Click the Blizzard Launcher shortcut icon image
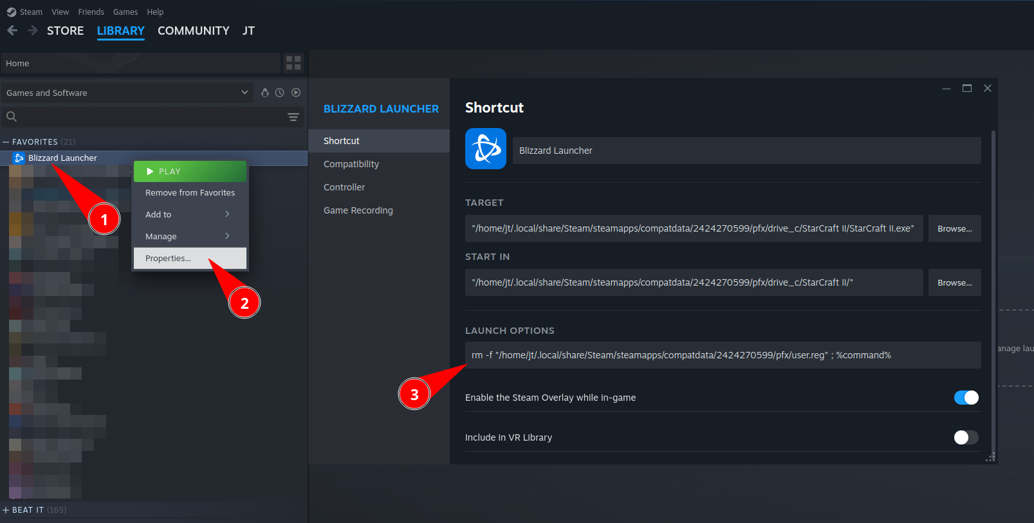The image size is (1034, 523). pyautogui.click(x=486, y=149)
